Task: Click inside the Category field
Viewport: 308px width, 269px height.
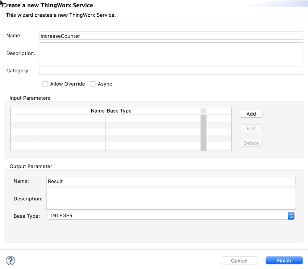Action: click(x=171, y=71)
